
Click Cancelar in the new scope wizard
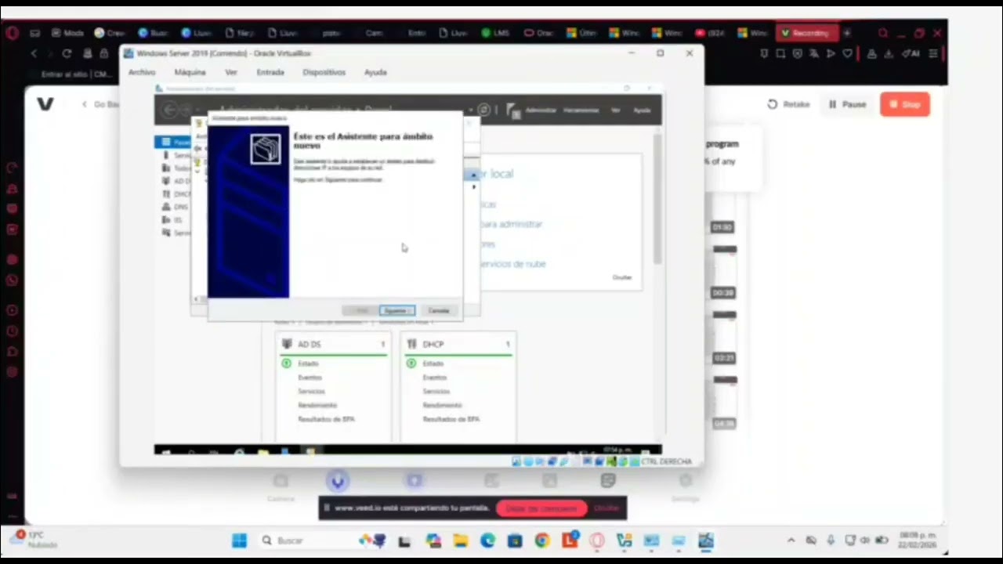(x=439, y=311)
